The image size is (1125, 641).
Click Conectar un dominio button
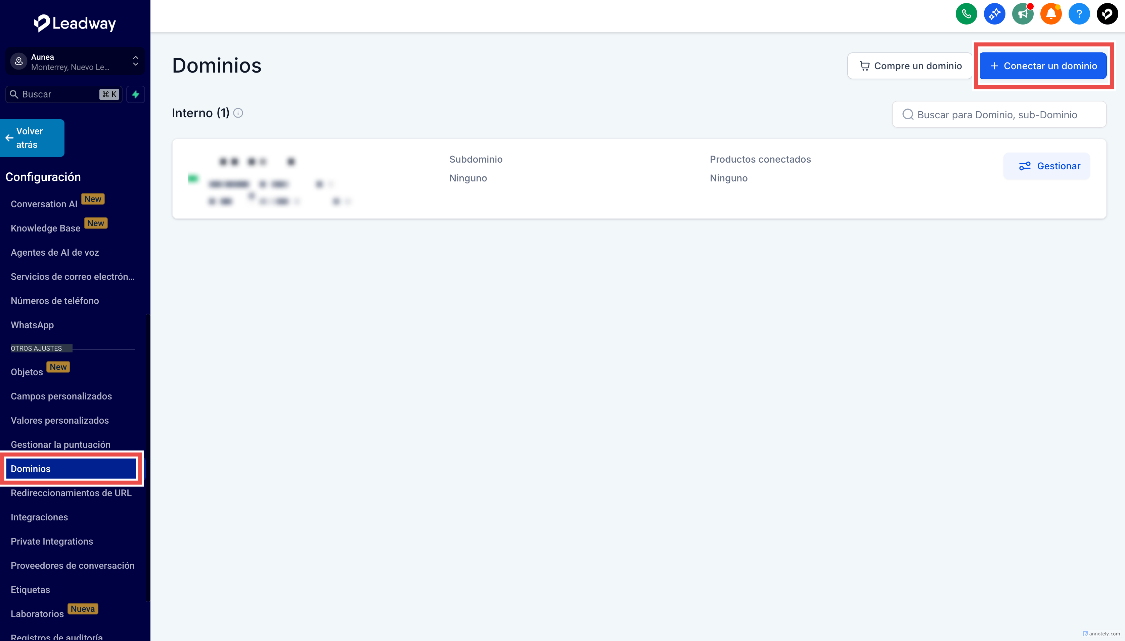tap(1043, 66)
